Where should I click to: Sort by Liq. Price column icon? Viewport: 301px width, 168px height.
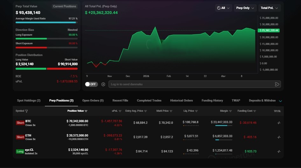pos(196,111)
